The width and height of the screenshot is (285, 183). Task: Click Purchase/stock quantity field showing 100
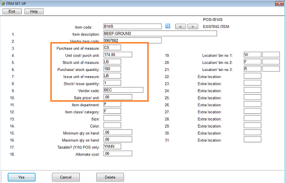coord(112,69)
